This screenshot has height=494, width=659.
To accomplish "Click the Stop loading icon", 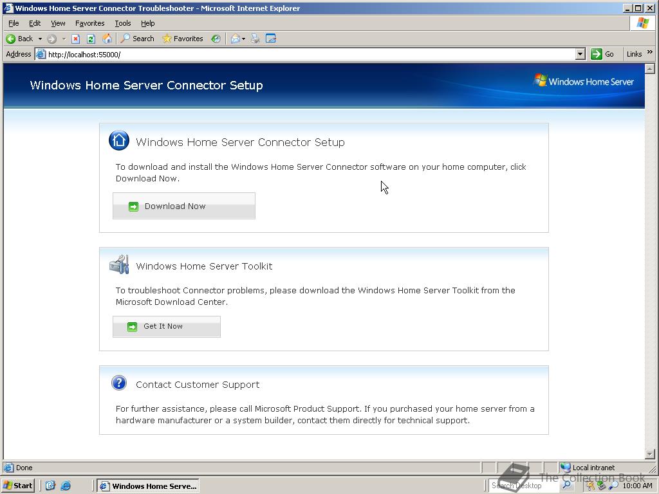I will [x=76, y=39].
